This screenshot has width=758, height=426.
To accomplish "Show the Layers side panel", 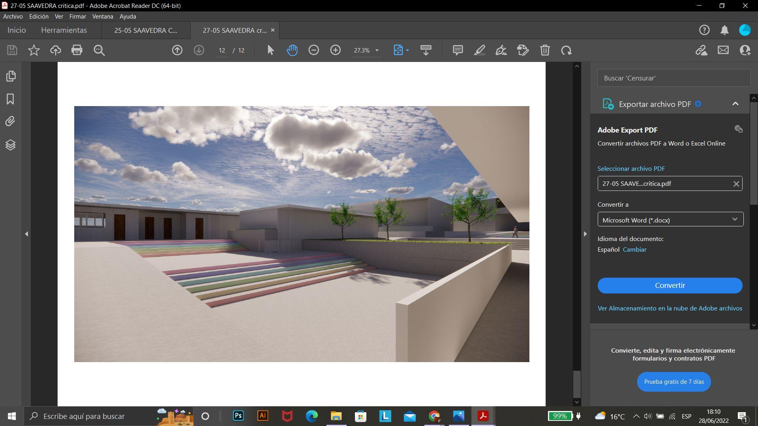I will [11, 145].
